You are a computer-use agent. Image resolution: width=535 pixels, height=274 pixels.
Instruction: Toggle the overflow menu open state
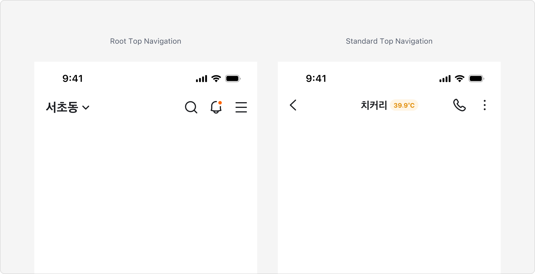click(x=485, y=106)
